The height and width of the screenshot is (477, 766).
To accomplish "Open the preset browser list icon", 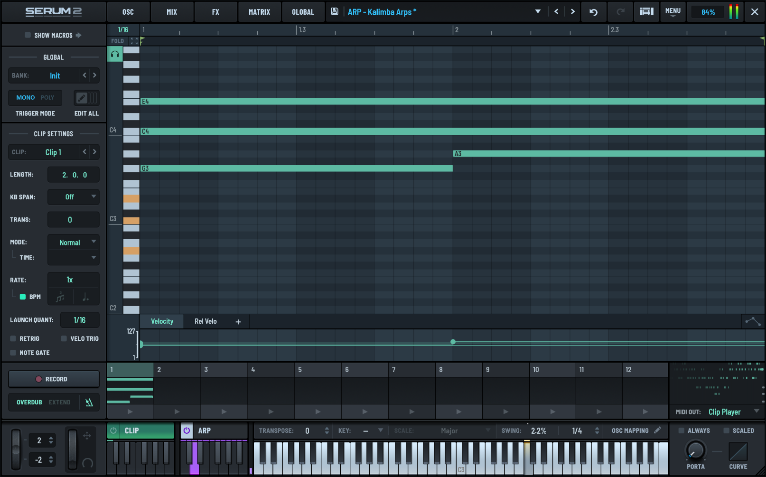I will [646, 12].
